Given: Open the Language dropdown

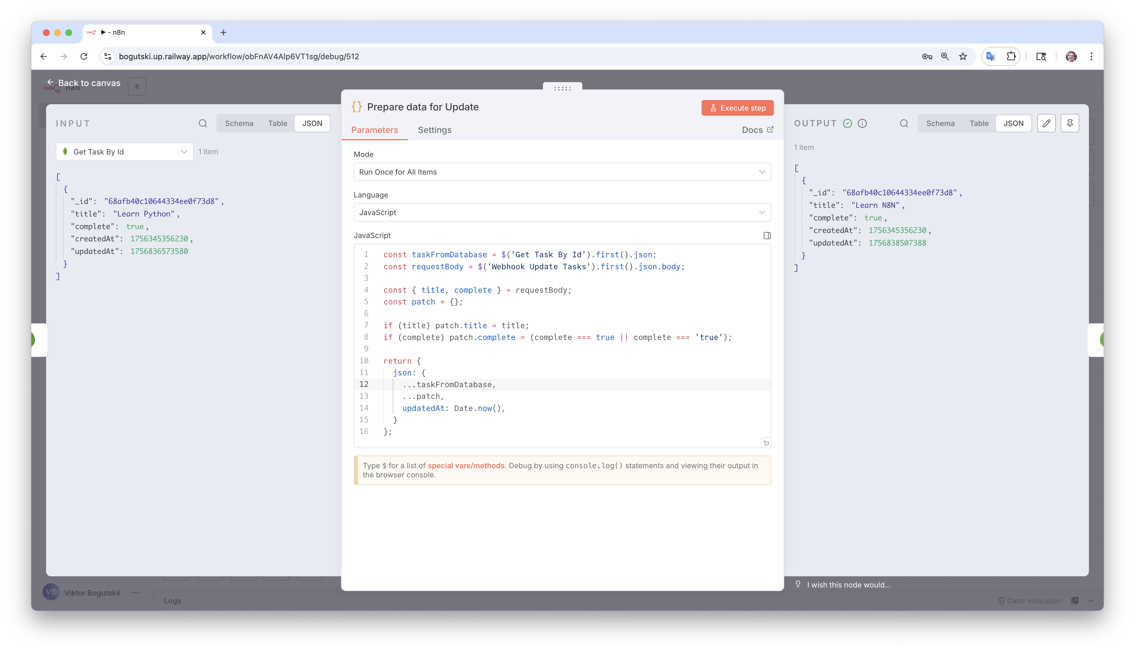Looking at the screenshot, I should tap(562, 212).
